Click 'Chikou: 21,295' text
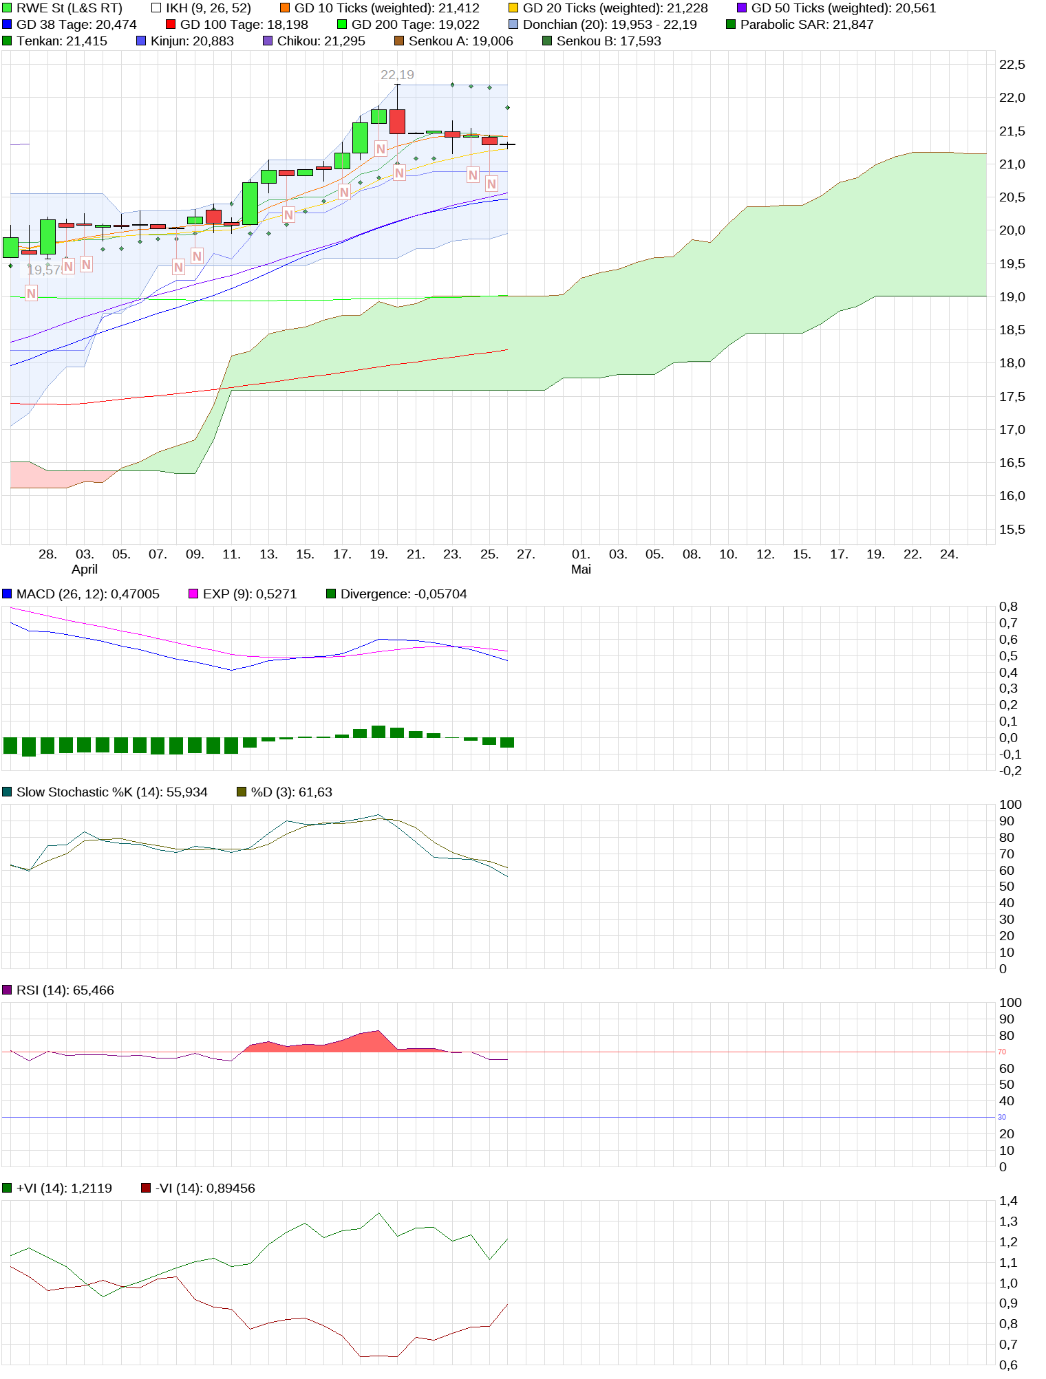 point(321,41)
